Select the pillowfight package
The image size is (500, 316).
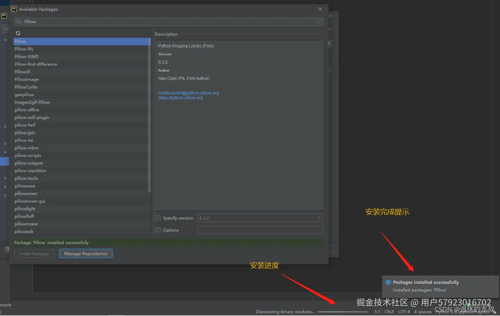point(81,209)
